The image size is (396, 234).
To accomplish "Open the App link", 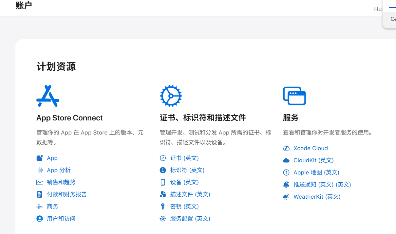I will [52, 158].
